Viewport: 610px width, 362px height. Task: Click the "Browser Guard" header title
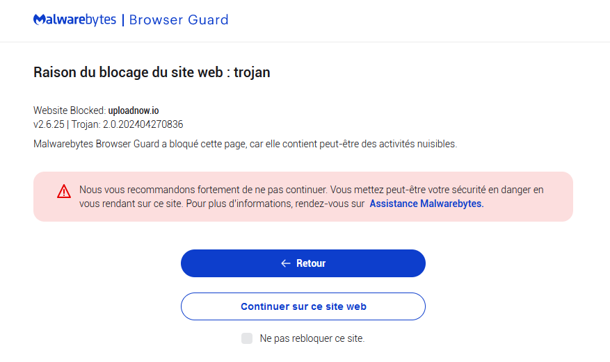point(179,19)
